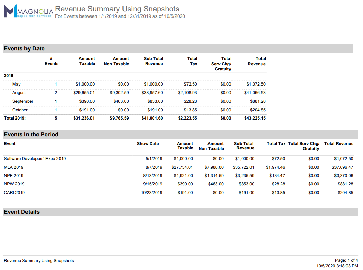
Task: Click the 2019 group label
Action: 8,75
